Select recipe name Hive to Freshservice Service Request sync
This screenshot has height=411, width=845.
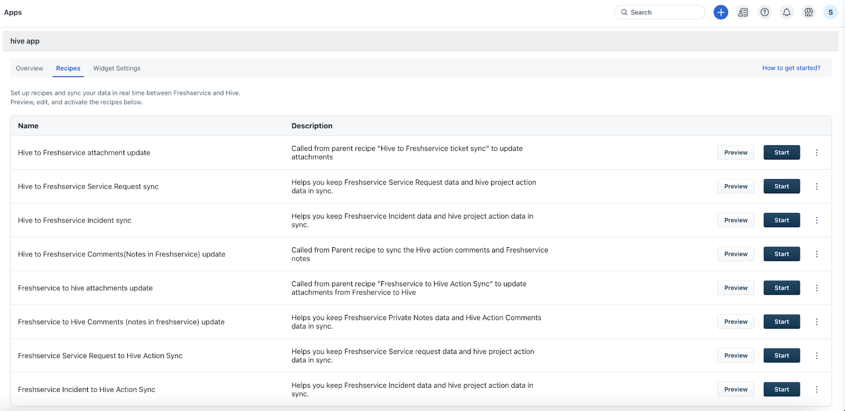tap(88, 186)
